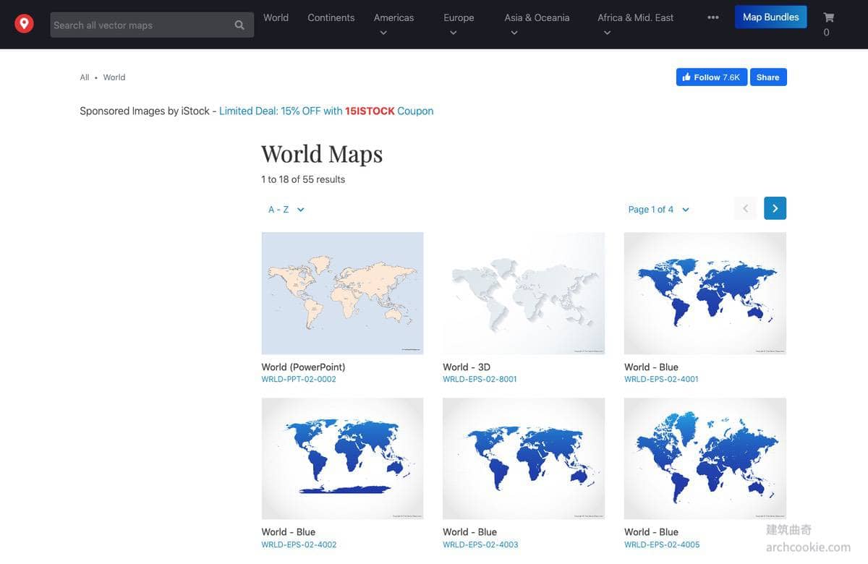Viewport: 868px width, 564px height.
Task: Select the Continents nav menu item
Action: click(331, 17)
